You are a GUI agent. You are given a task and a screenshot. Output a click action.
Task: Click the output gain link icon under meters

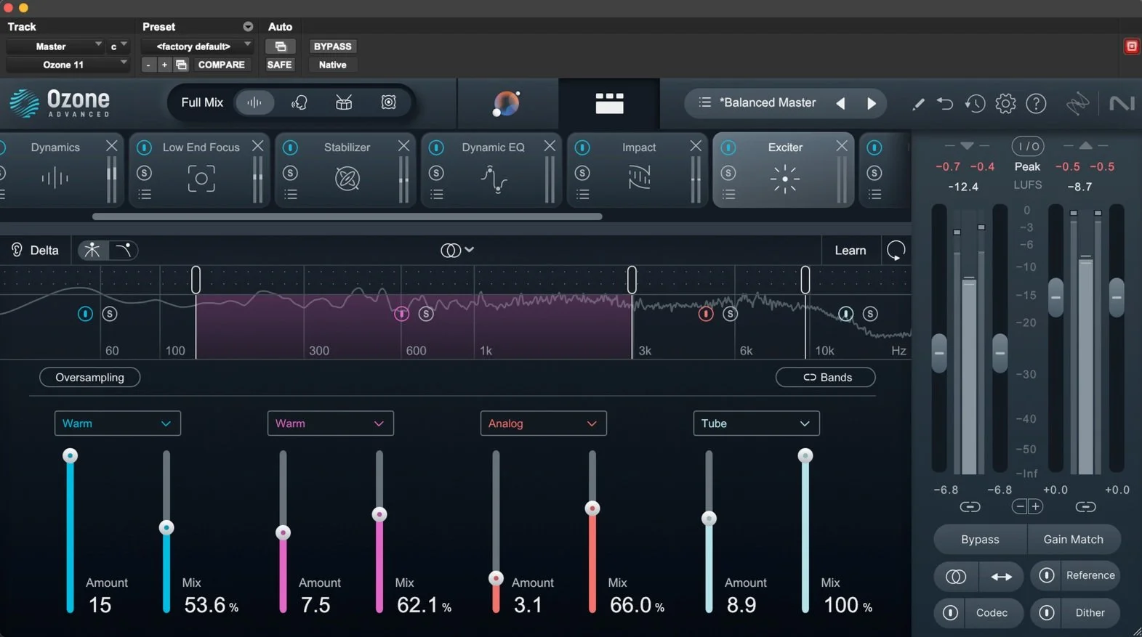click(1085, 507)
